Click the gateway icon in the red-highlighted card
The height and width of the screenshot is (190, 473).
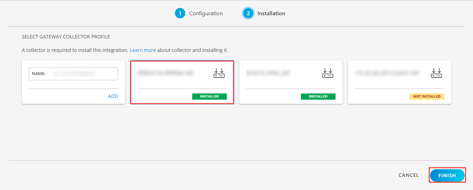click(219, 73)
